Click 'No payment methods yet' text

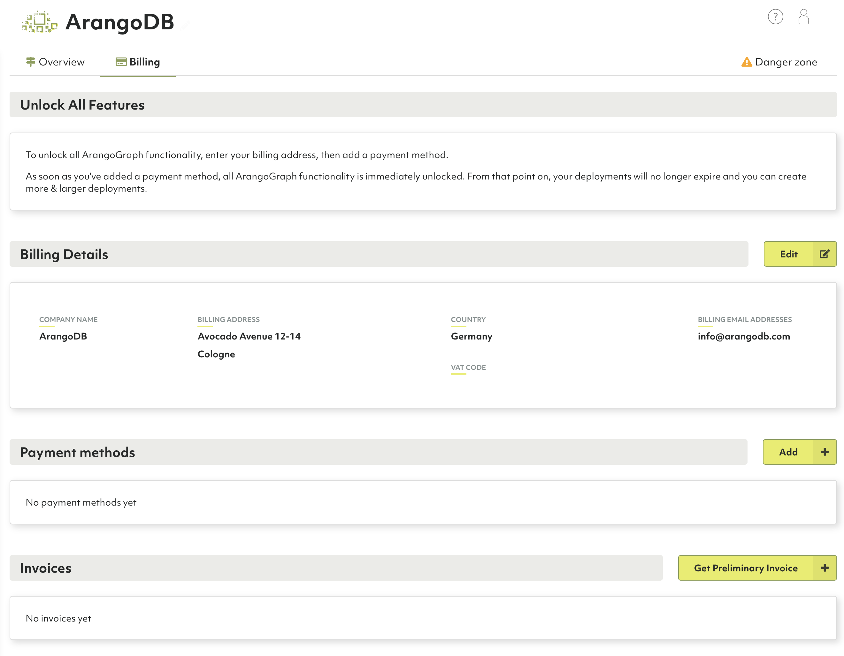tap(81, 502)
